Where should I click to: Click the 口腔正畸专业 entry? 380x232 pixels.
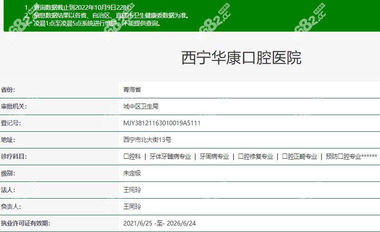coord(300,156)
